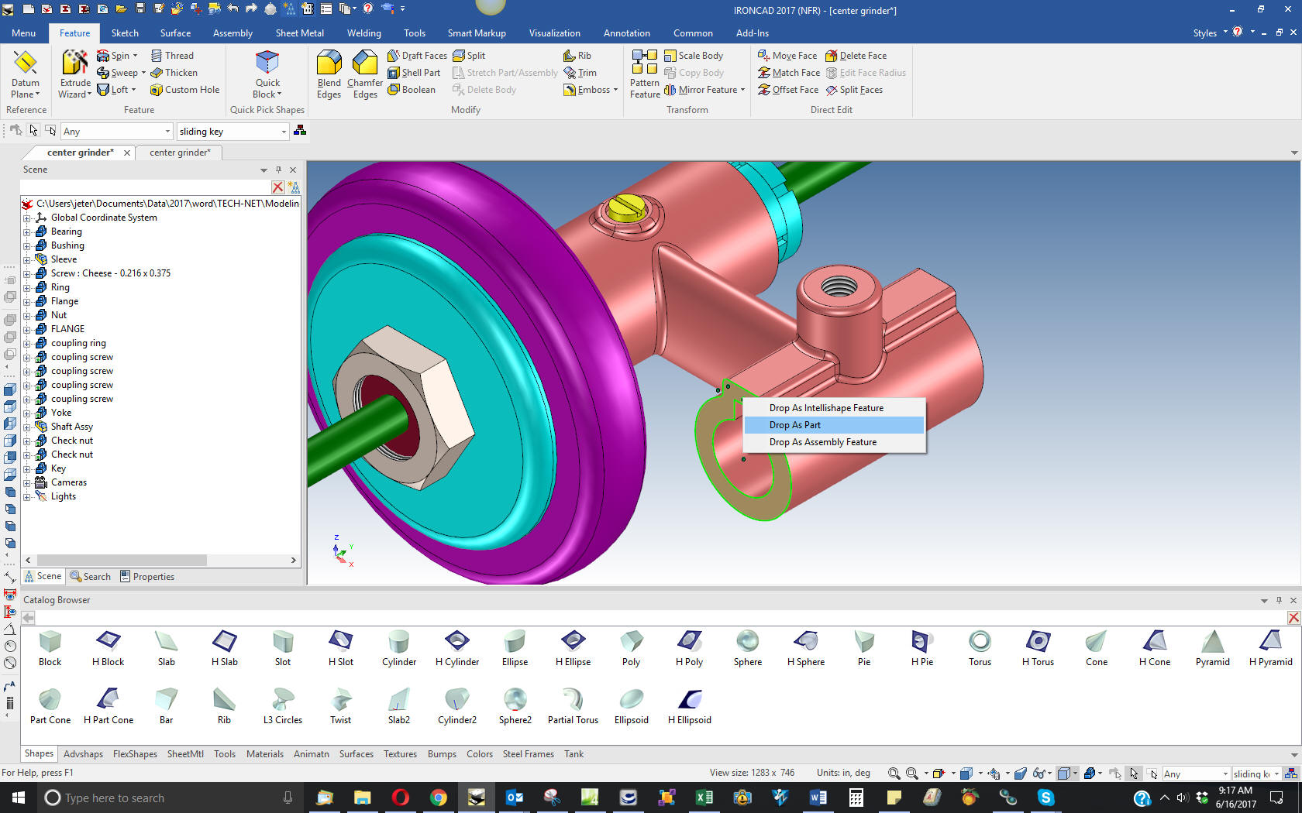Click the Scale Body tool
Image resolution: width=1302 pixels, height=813 pixels.
pyautogui.click(x=694, y=56)
